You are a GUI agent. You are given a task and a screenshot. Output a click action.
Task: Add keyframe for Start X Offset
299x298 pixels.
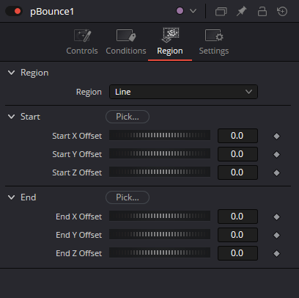click(276, 136)
